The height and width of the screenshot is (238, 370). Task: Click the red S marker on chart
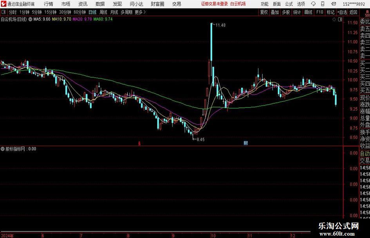point(139,143)
